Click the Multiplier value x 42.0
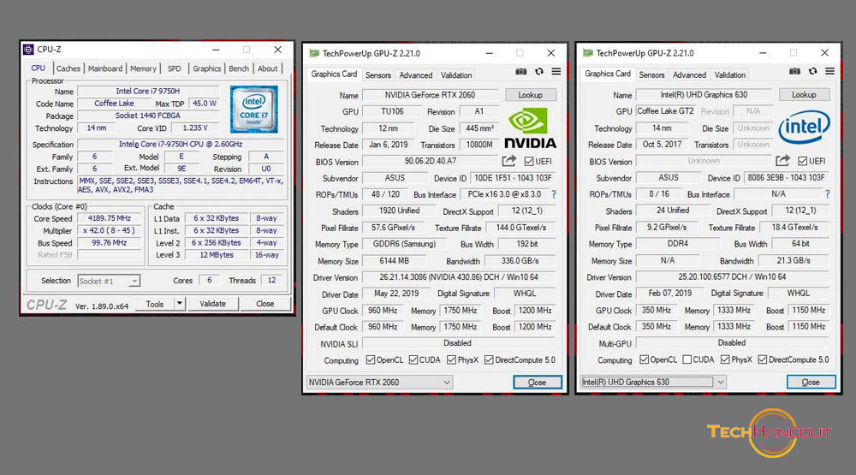The image size is (856, 475). coord(110,230)
